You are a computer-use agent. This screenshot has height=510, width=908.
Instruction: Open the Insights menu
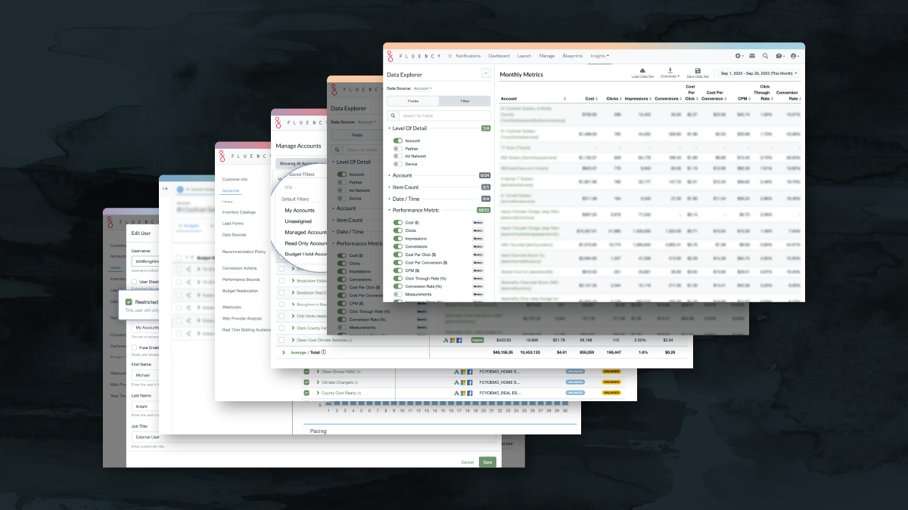(x=599, y=56)
